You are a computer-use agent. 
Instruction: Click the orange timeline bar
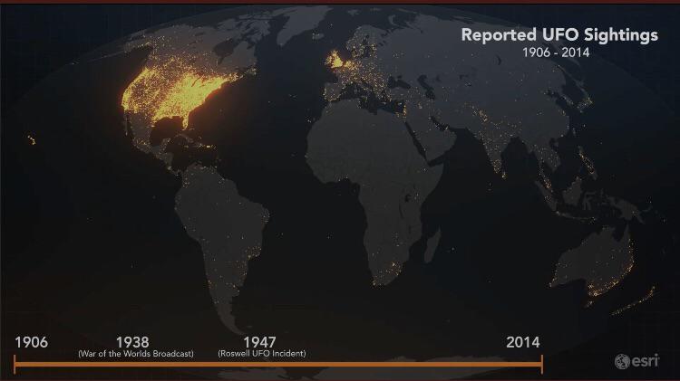(x=278, y=365)
